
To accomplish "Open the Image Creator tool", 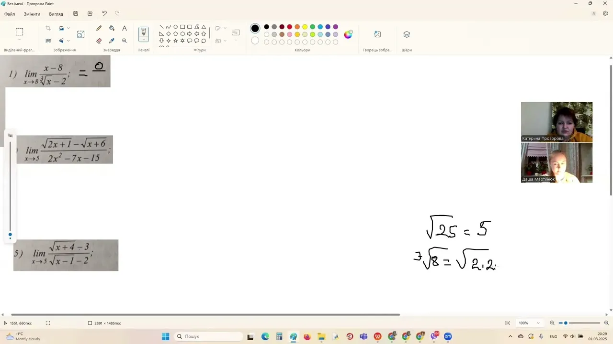I will click(377, 34).
